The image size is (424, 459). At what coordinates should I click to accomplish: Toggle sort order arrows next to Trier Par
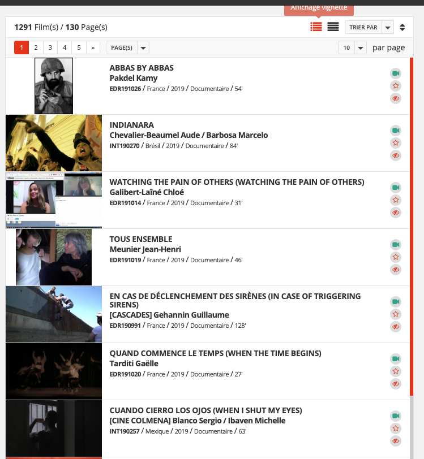pos(402,27)
